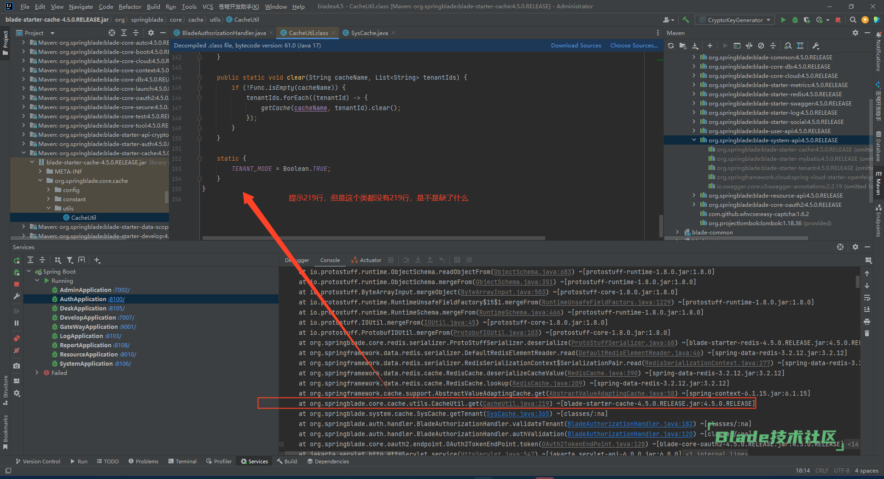Filter services with the funnel icon
The image size is (884, 479).
(x=70, y=260)
